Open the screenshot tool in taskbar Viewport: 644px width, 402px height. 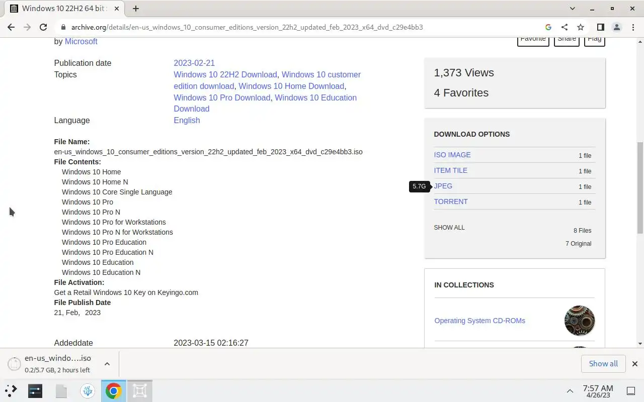[139, 390]
